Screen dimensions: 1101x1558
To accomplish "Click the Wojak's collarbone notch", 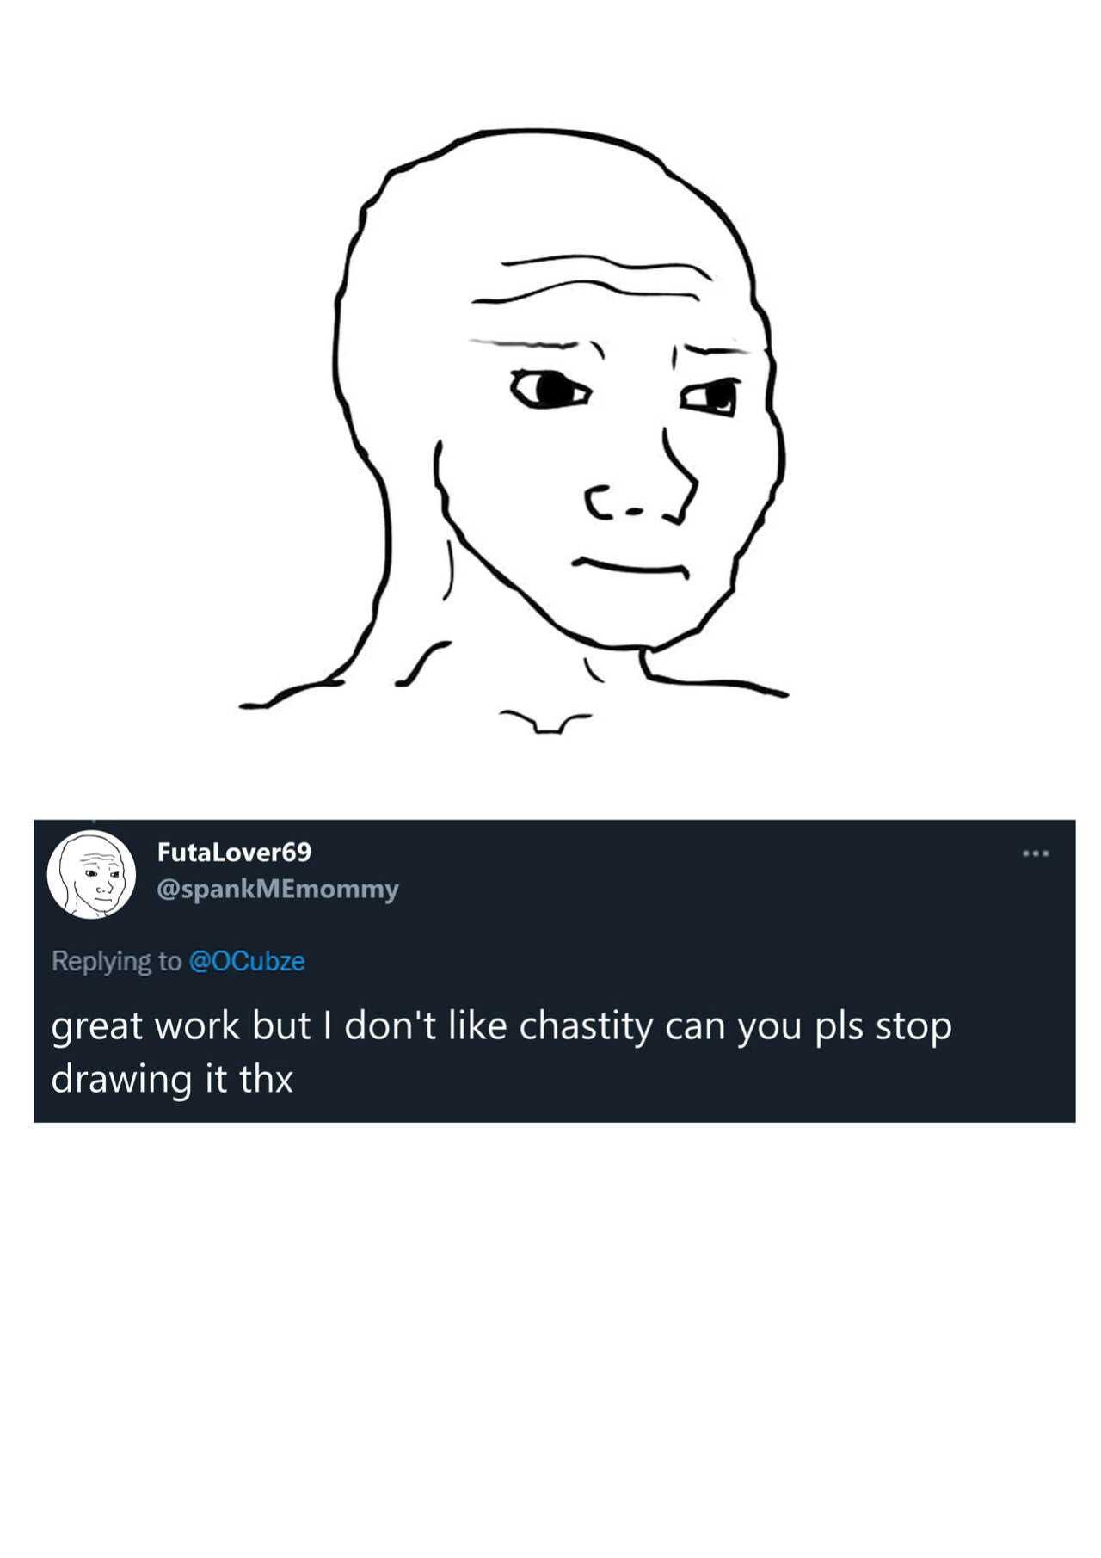I will click(545, 721).
